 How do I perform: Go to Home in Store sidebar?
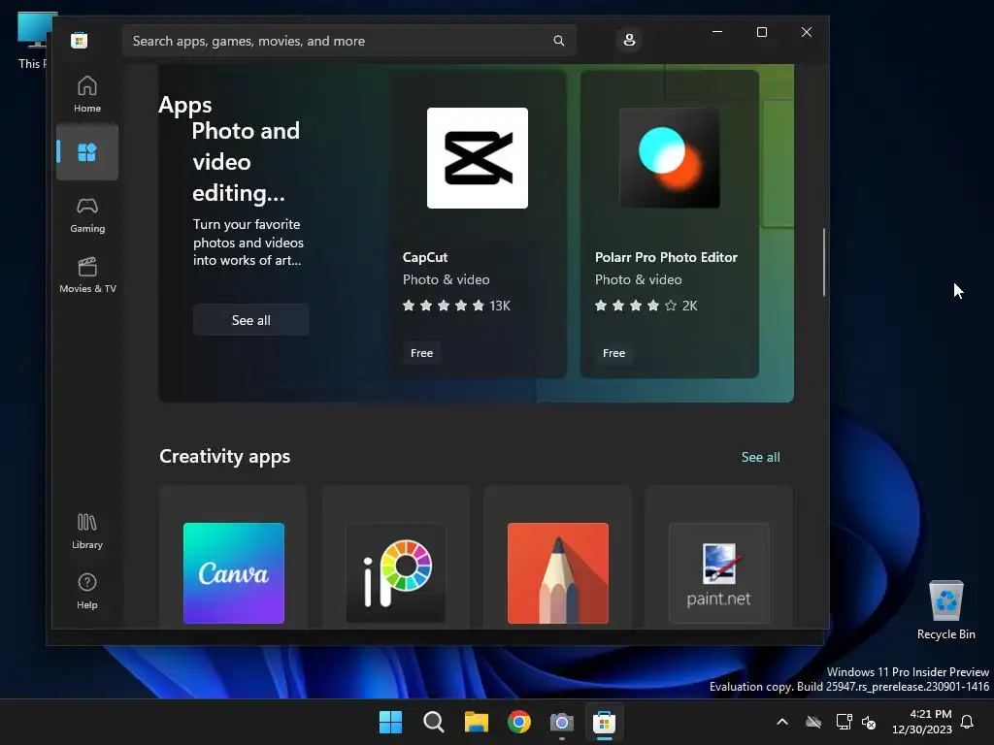(87, 94)
